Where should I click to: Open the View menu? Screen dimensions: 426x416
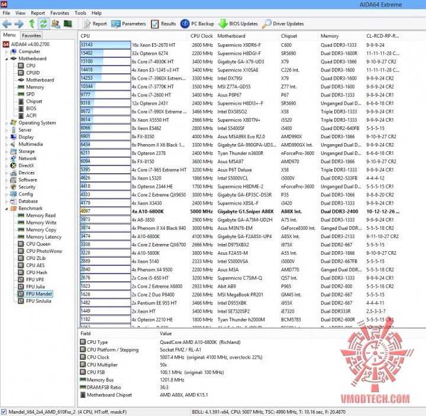tap(20, 13)
